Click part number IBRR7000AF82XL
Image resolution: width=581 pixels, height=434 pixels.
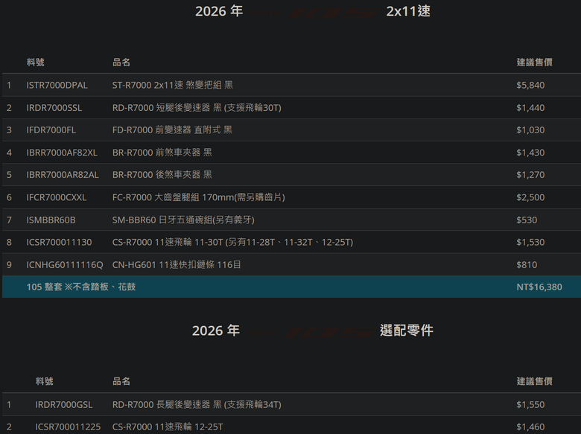[x=62, y=153]
